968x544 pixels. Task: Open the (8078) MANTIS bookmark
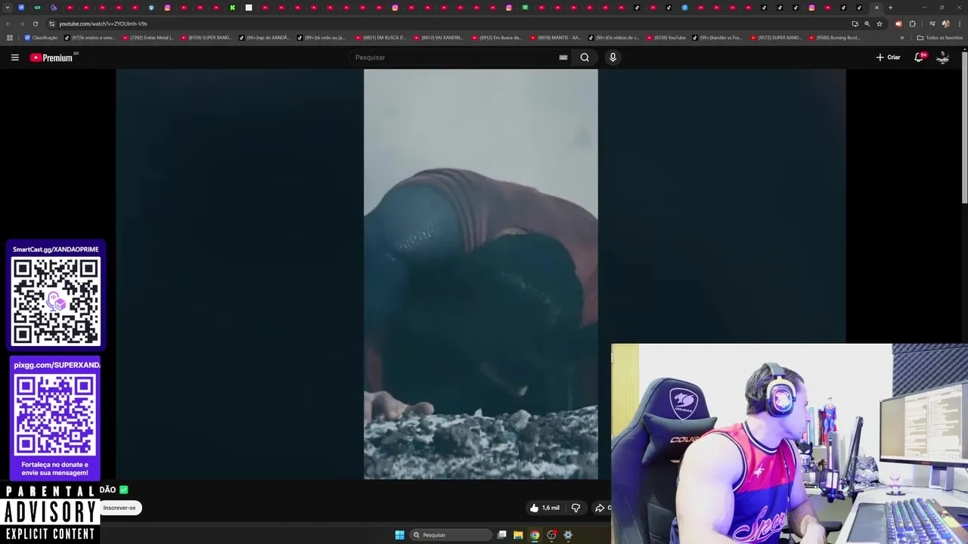555,37
